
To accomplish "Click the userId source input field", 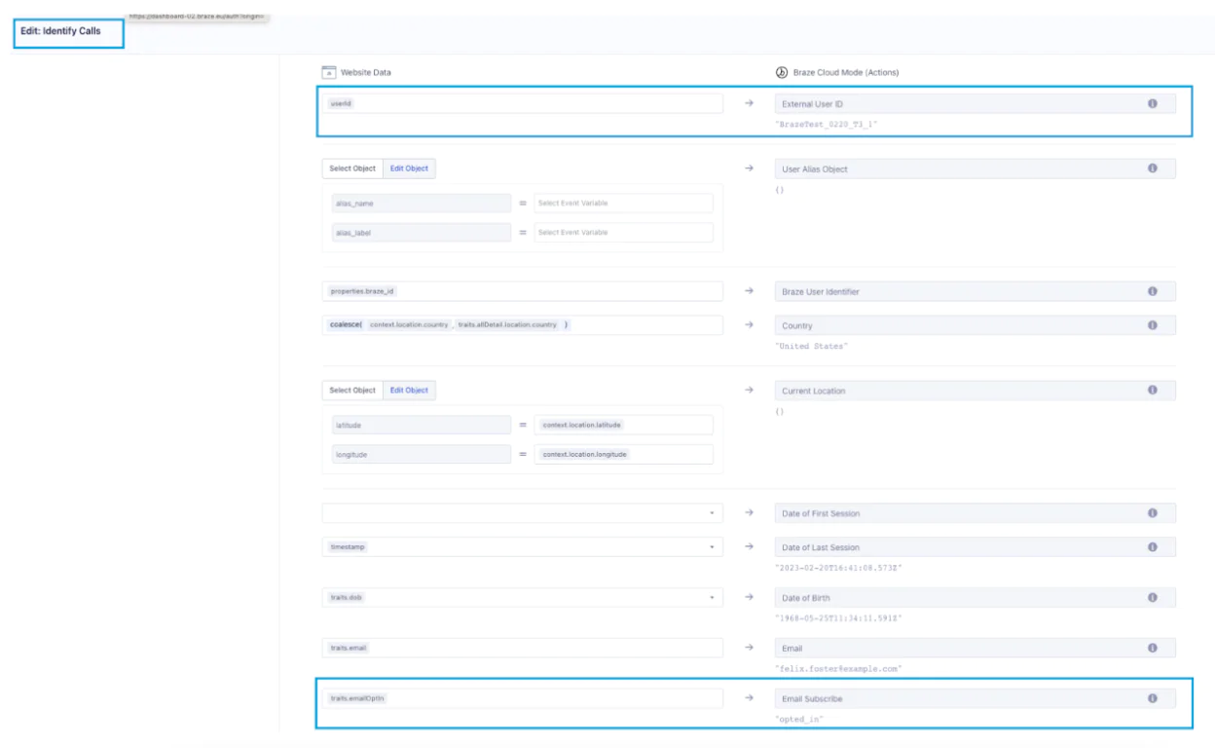I will click(522, 103).
